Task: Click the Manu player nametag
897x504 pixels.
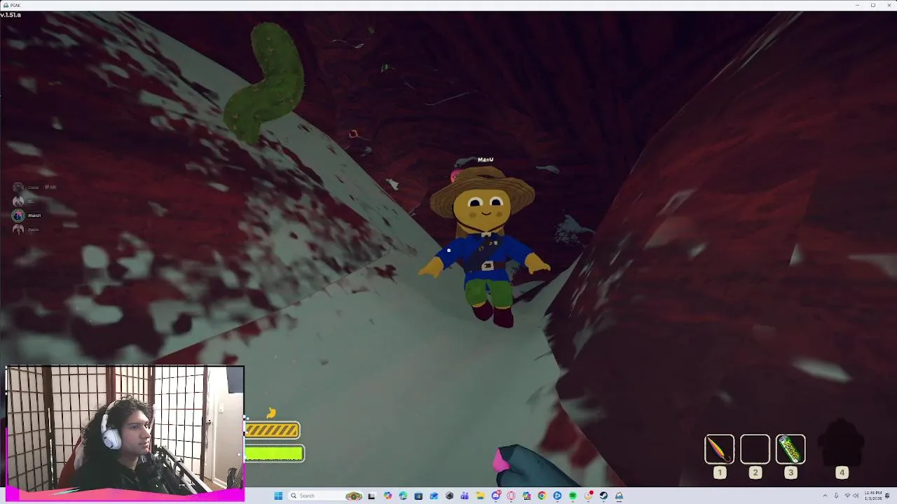Action: tap(485, 160)
